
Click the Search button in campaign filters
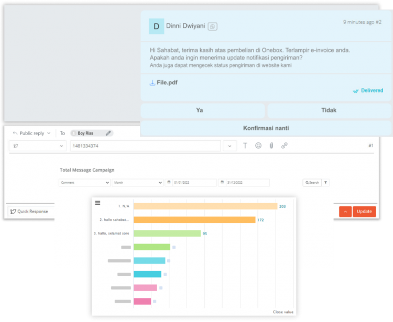click(x=311, y=183)
